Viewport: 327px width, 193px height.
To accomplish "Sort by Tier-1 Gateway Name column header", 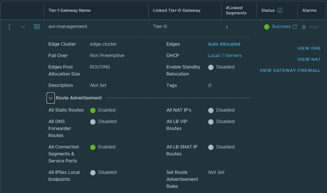I will [70, 10].
